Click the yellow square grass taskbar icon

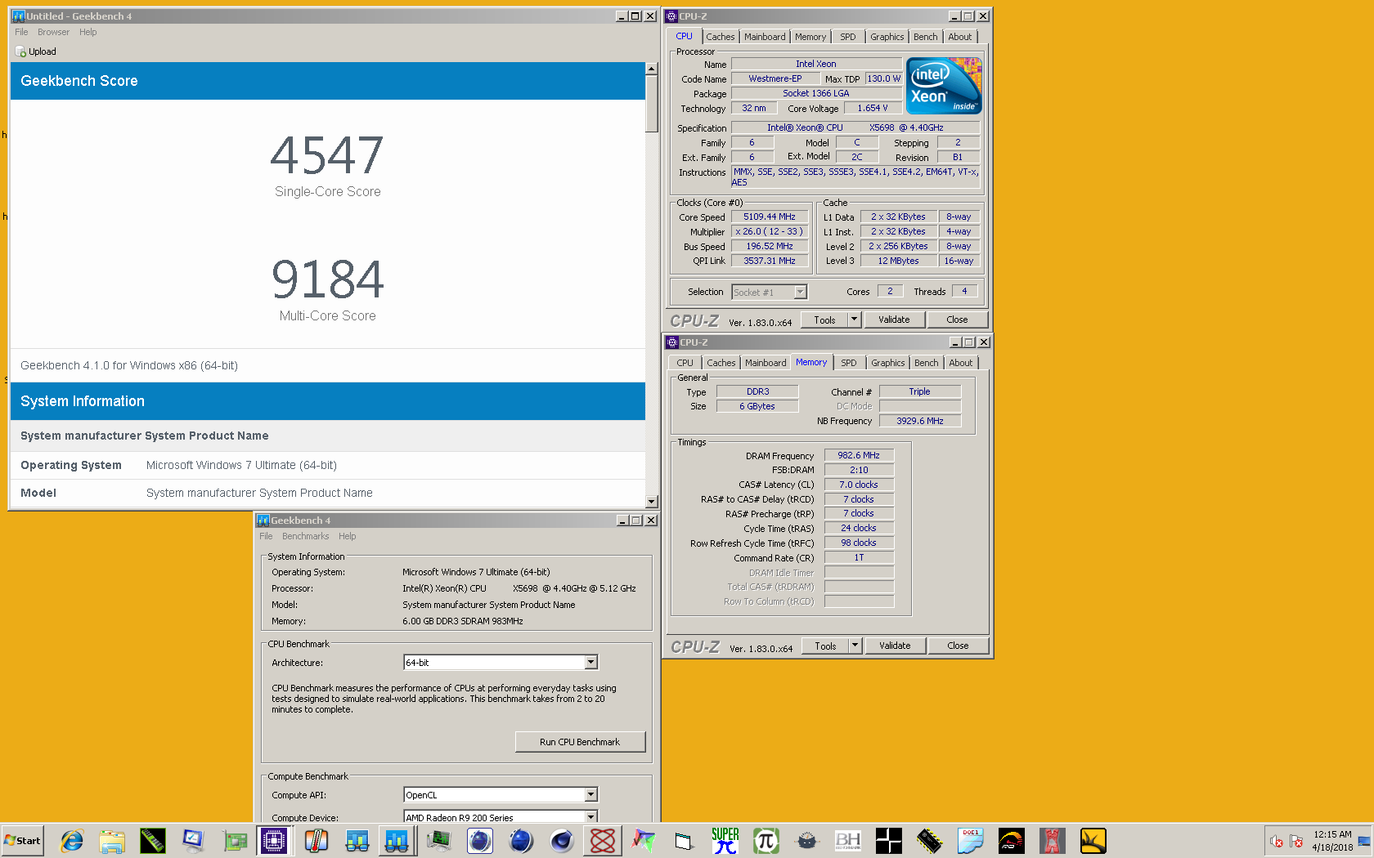1093,841
